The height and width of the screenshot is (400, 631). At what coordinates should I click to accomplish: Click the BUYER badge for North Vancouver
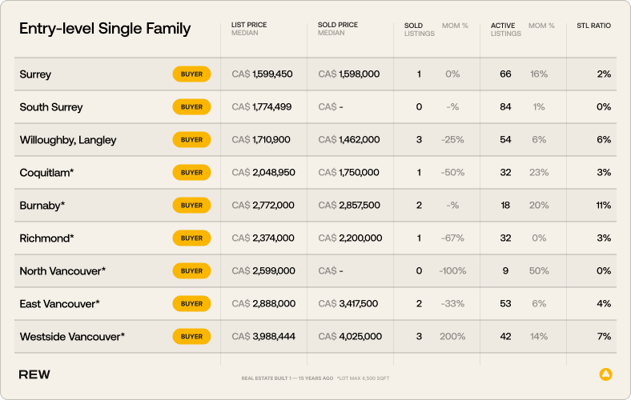pyautogui.click(x=191, y=271)
